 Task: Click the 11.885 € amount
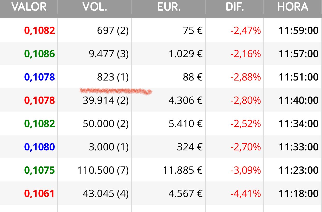[183, 170]
